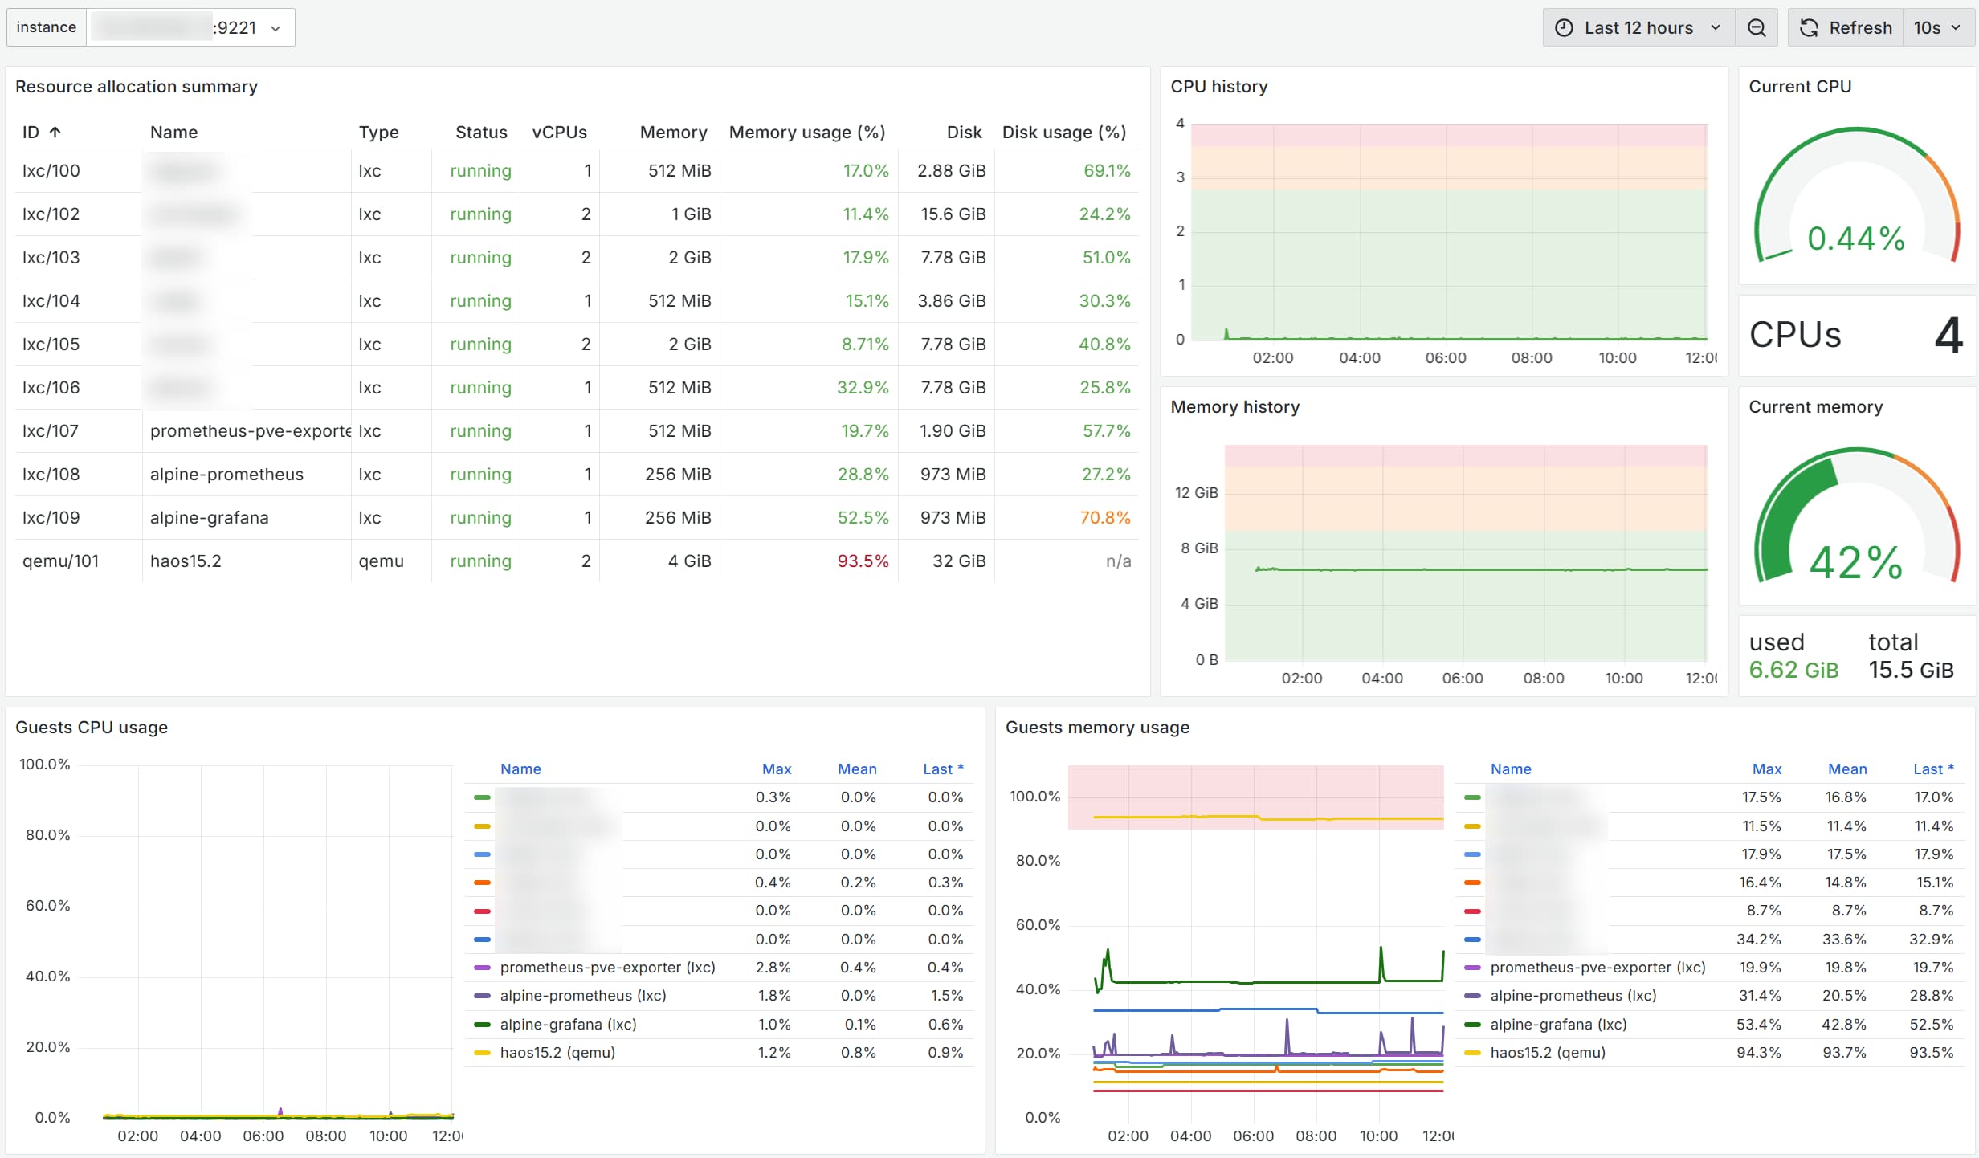Viewport: 1979px width, 1158px height.
Task: Click alpine-prometheus purple legend icon in CPU panel
Action: point(482,996)
